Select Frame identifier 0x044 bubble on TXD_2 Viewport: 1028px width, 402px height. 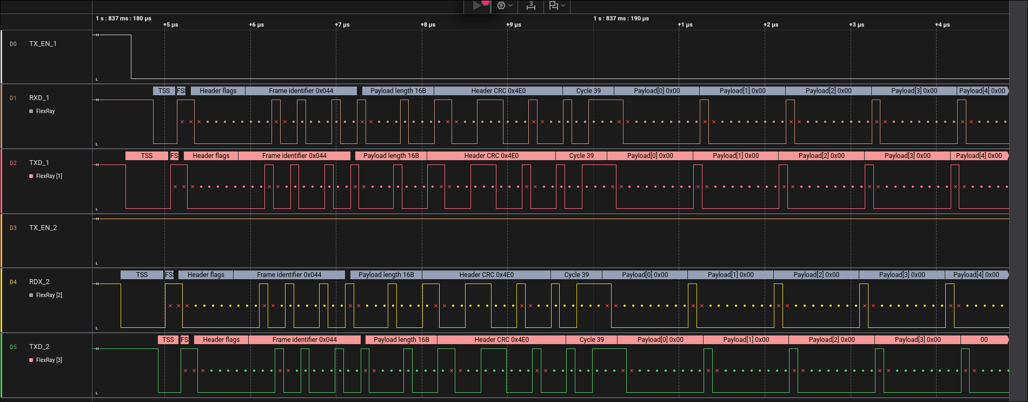(x=305, y=340)
